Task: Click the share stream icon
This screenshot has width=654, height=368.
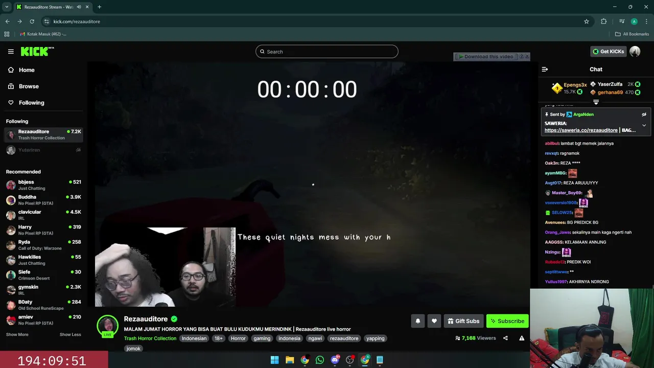Action: tap(505, 338)
